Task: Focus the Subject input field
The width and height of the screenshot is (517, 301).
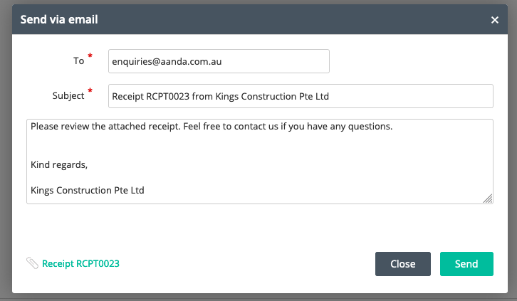Action: click(x=301, y=96)
